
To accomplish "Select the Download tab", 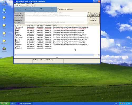I will tap(17, 6).
